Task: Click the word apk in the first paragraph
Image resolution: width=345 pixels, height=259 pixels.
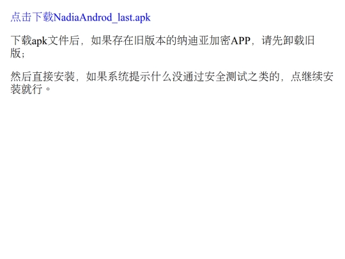Action: pyautogui.click(x=40, y=41)
